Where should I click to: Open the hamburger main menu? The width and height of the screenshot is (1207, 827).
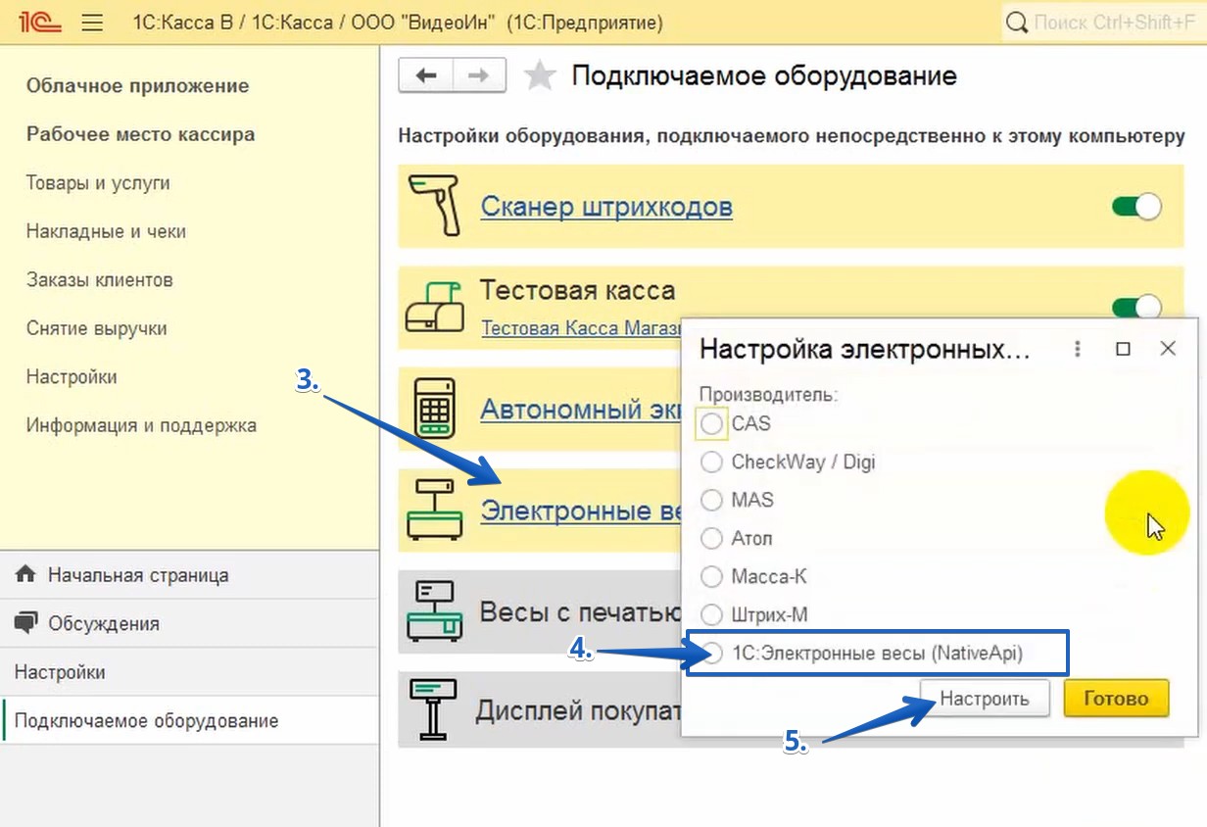point(92,23)
